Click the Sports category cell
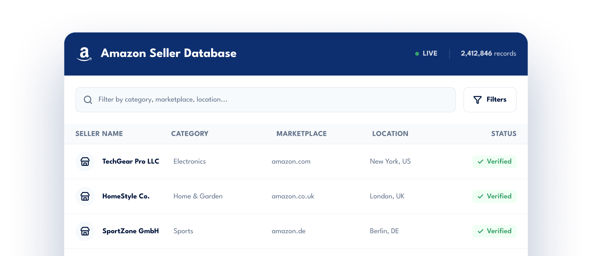592x256 pixels. coord(183,231)
